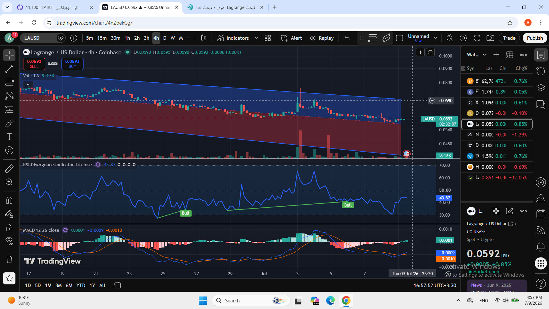Toggle lock all drawings
This screenshot has width=549, height=309.
pyautogui.click(x=9, y=228)
